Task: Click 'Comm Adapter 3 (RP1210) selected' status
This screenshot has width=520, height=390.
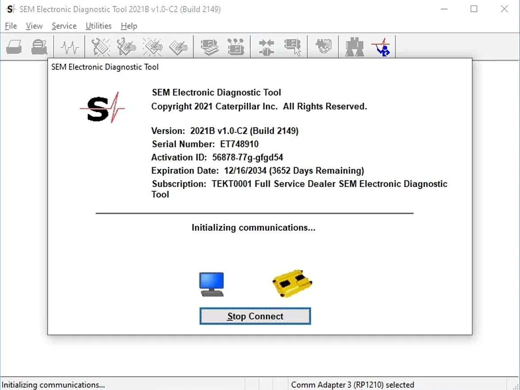Action: 353,385
